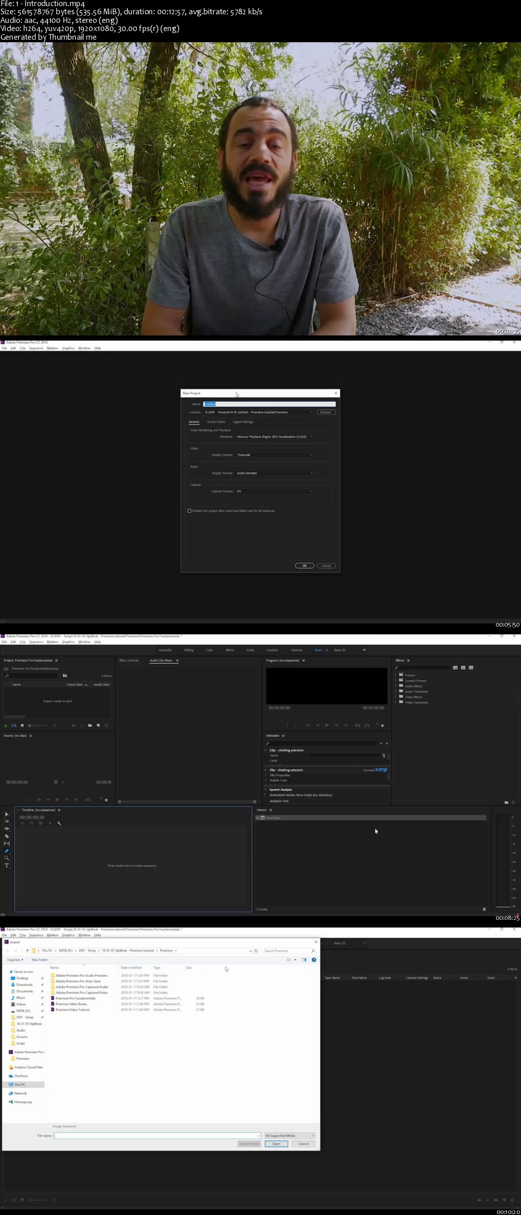Click the project Name field showing Untitled
521x1215 pixels.
[269, 404]
